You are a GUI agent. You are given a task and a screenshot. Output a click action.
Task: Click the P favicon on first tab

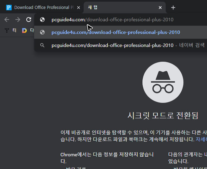coord(9,8)
